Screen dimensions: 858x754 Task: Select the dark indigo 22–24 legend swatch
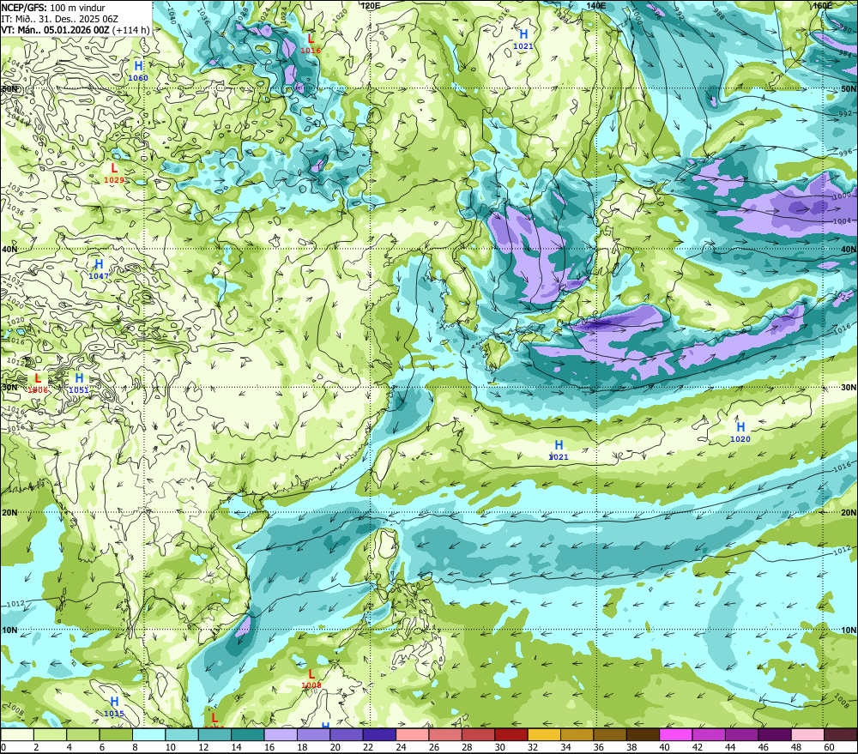pyautogui.click(x=379, y=734)
